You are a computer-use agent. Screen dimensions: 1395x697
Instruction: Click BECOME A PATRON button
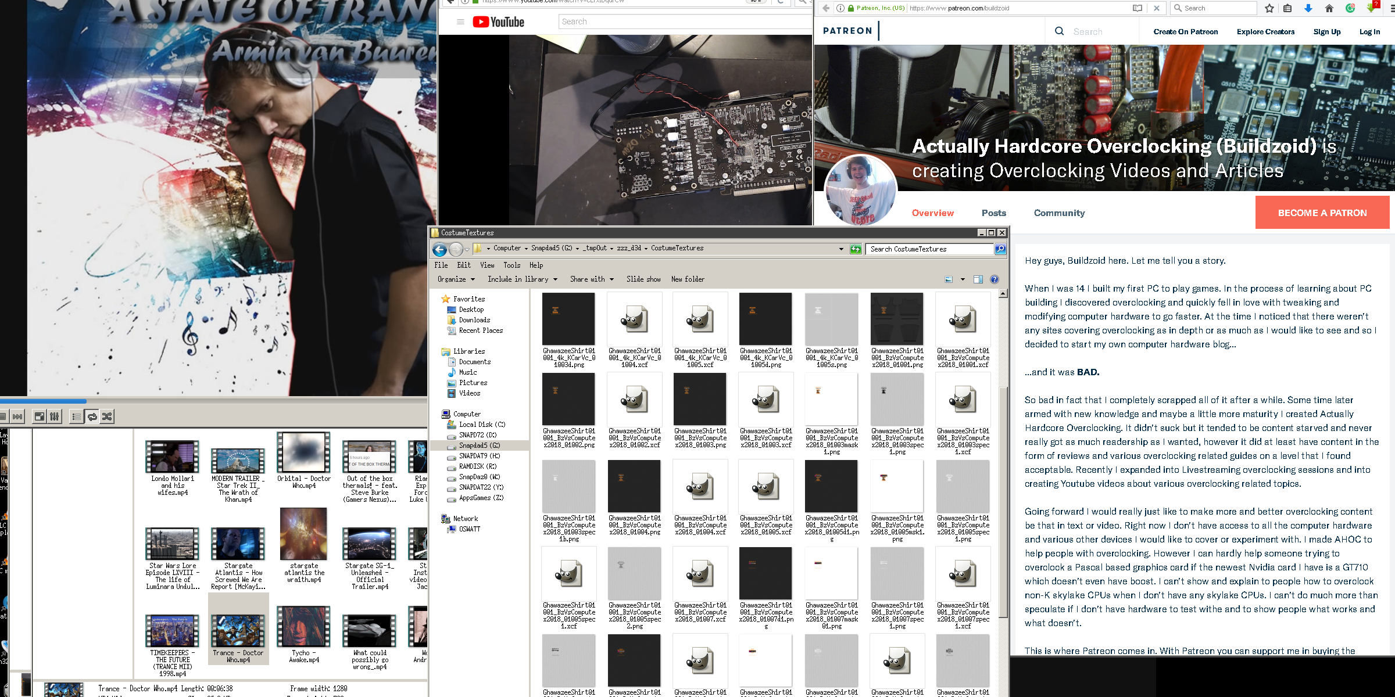tap(1322, 213)
